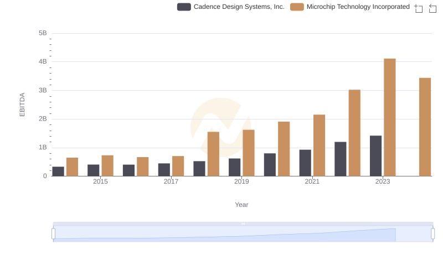Select the Microchip bar for 2018
Viewport: 443px width, 255px height.
click(213, 154)
